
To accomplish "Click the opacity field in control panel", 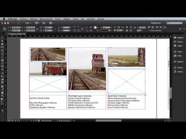I will point(119,31).
